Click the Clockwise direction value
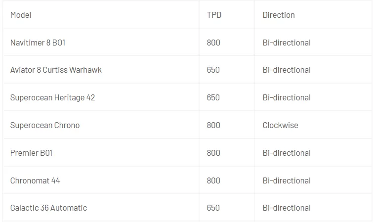This screenshot has height=224, width=375. point(280,125)
